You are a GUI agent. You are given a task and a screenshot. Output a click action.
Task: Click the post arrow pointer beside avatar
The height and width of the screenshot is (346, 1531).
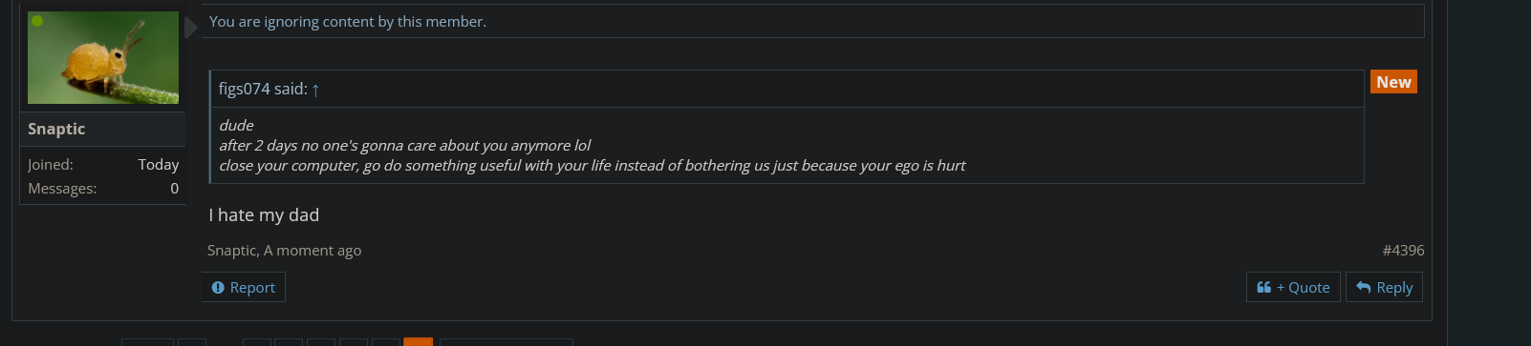tap(191, 28)
